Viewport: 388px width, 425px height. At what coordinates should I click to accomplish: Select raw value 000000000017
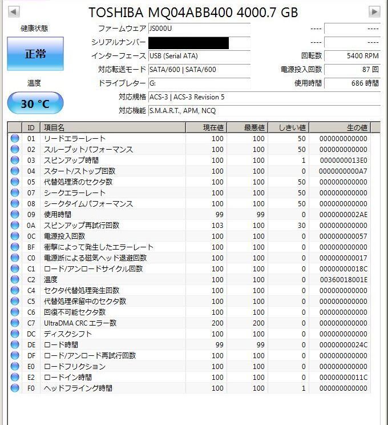click(343, 258)
